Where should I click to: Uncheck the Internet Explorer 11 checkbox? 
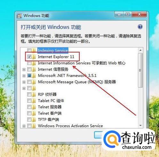tap(29, 57)
